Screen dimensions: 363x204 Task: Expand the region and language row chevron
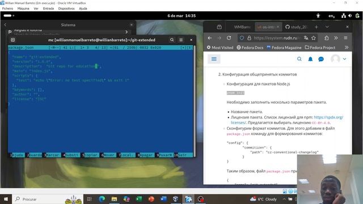[126, 32]
